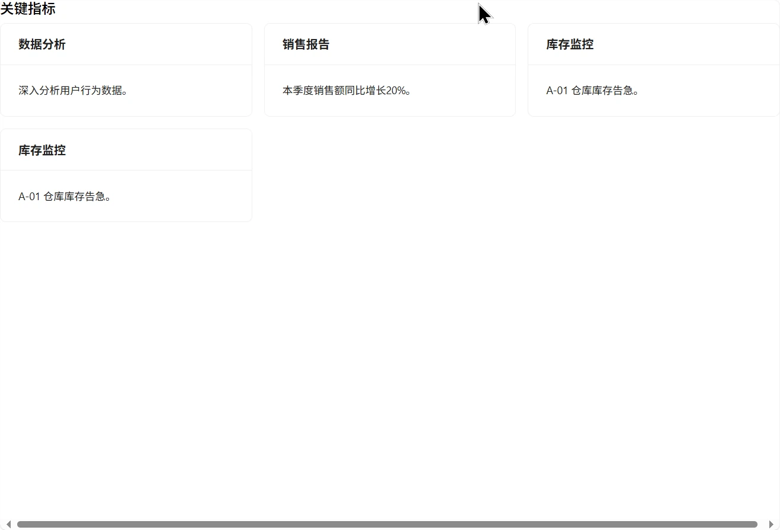This screenshot has width=780, height=530.
Task: Click 仓库库存告急 text in card beside 销售报告
Action: pos(604,91)
